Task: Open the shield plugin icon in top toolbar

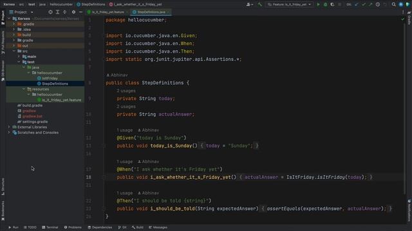Action: click(407, 4)
